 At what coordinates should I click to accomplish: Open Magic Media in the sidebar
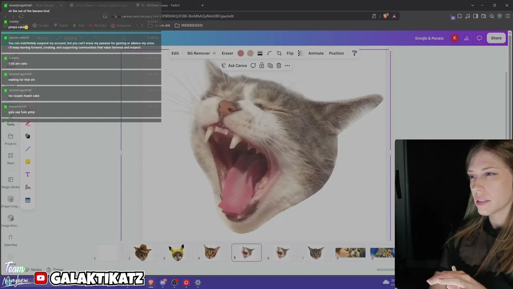(x=10, y=183)
